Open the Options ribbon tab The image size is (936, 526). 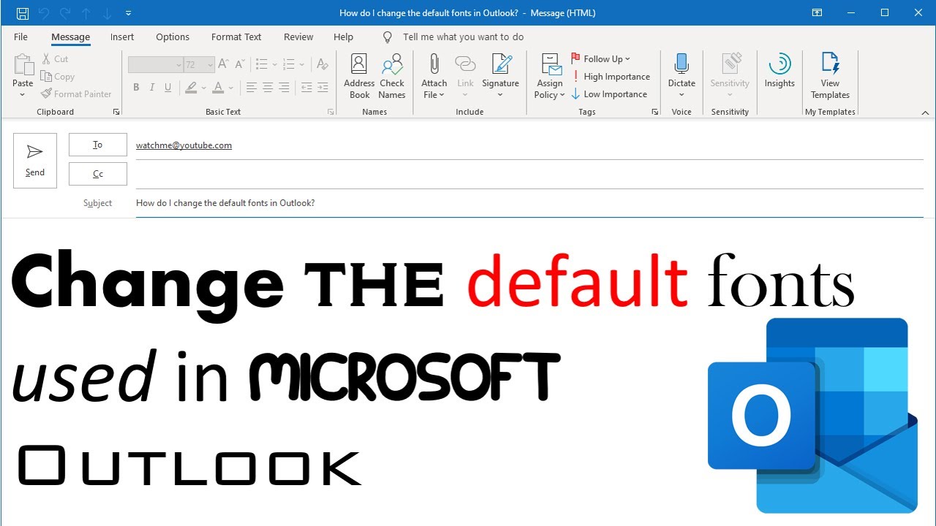[173, 37]
